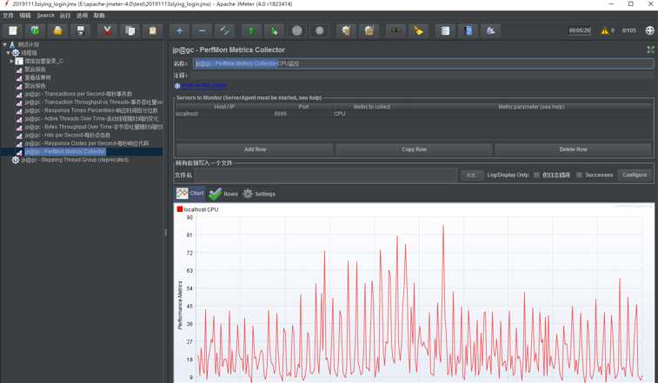Screen dimensions: 658x383
Task: Collapse the thread group tree node
Action: point(8,53)
